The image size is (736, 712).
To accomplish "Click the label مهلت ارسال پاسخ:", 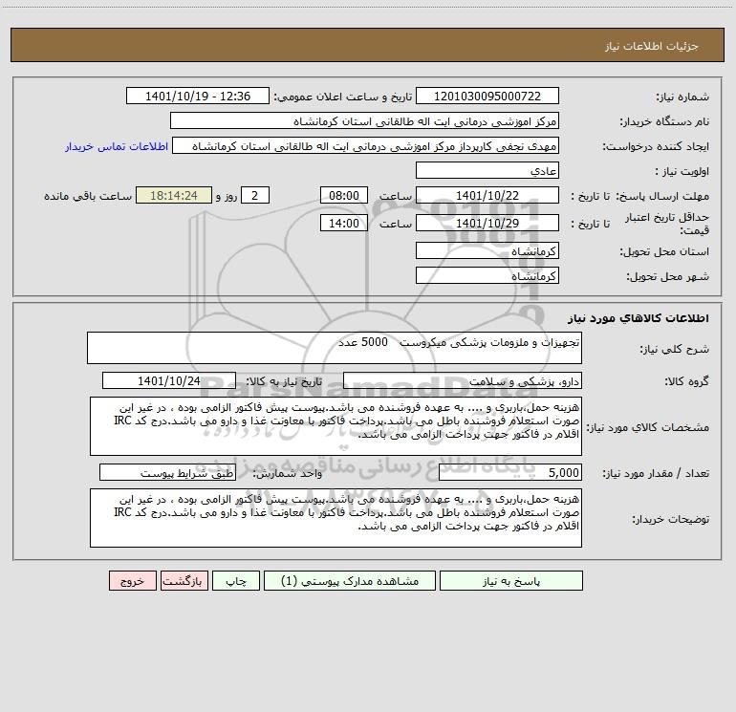I will pos(662,196).
